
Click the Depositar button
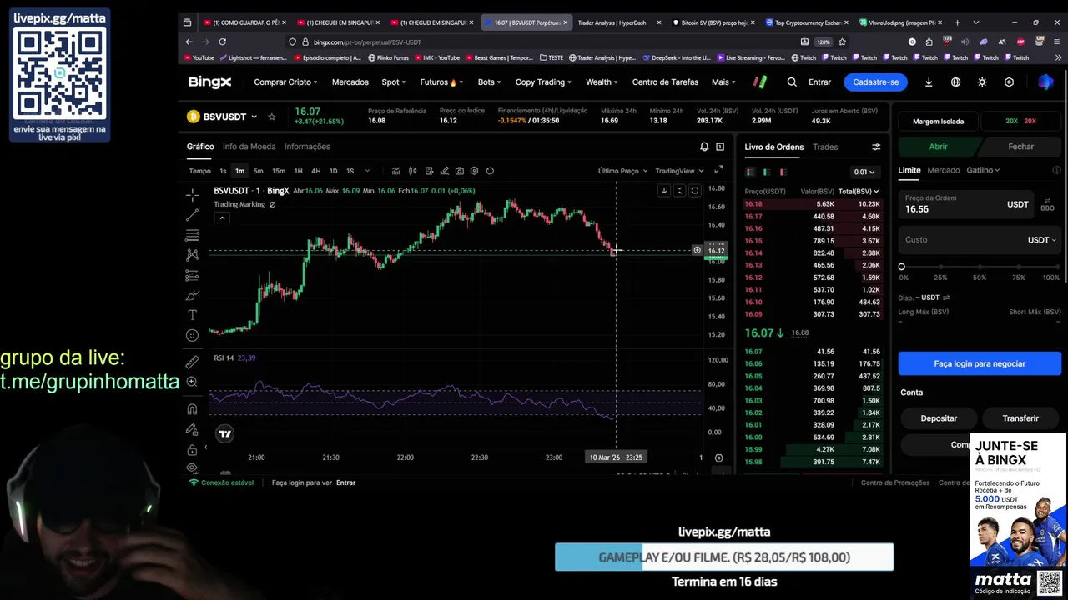pos(939,418)
